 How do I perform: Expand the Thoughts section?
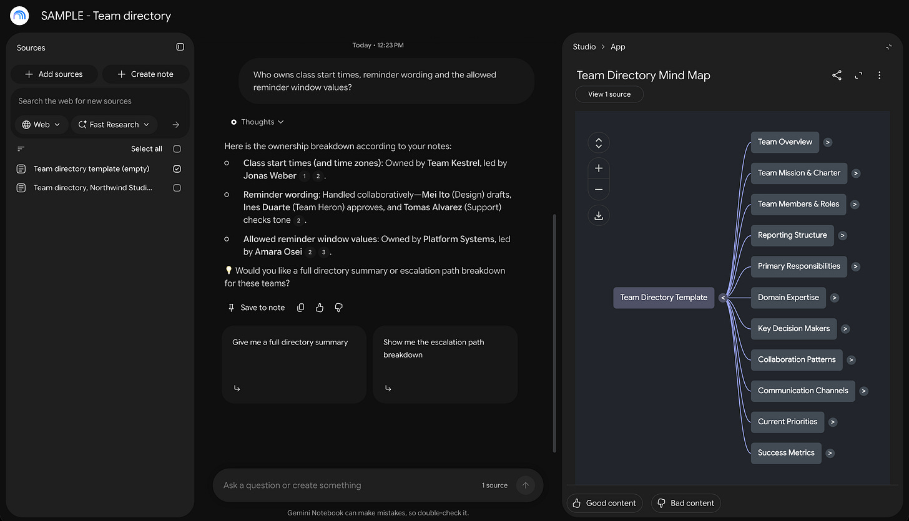pyautogui.click(x=257, y=122)
